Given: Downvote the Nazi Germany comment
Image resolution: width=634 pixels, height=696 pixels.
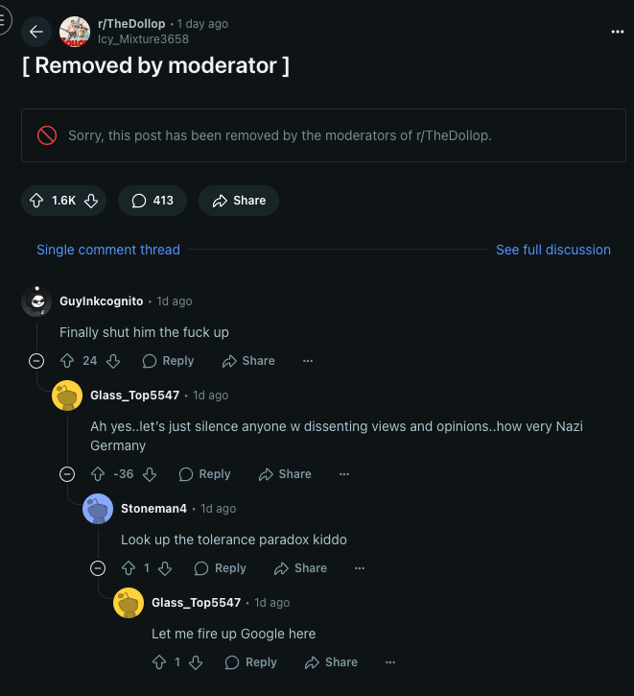Looking at the screenshot, I should (150, 474).
